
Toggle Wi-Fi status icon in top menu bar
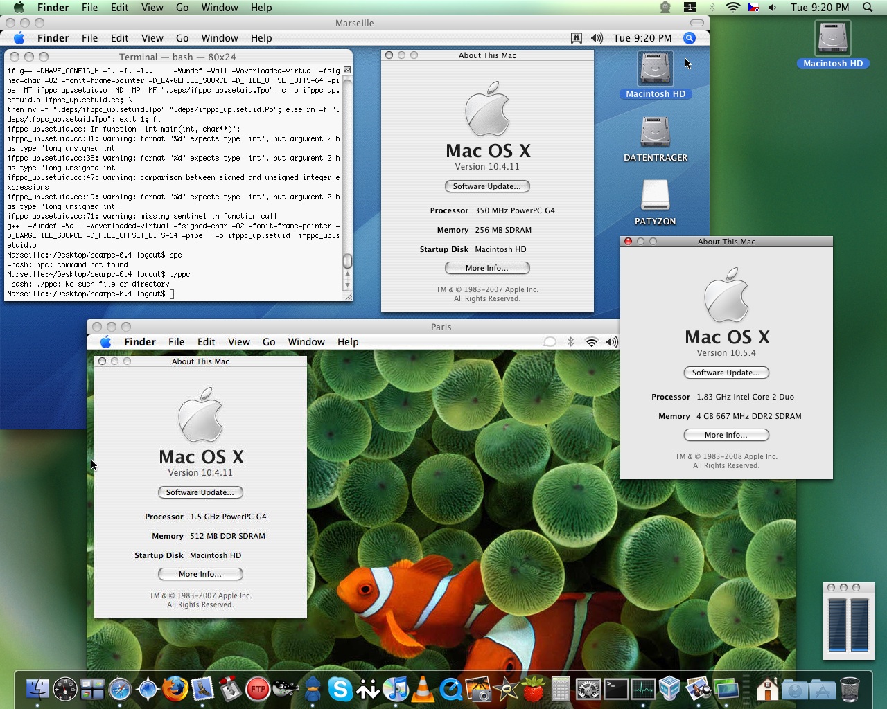732,8
